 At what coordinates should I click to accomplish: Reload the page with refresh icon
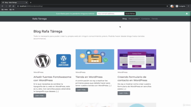[10, 6]
